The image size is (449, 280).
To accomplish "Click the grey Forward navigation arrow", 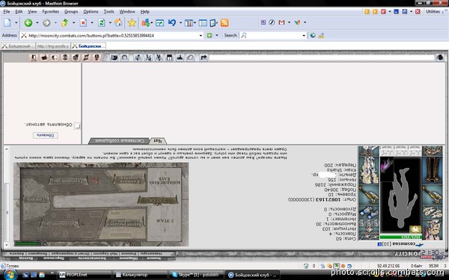I will coord(46,23).
